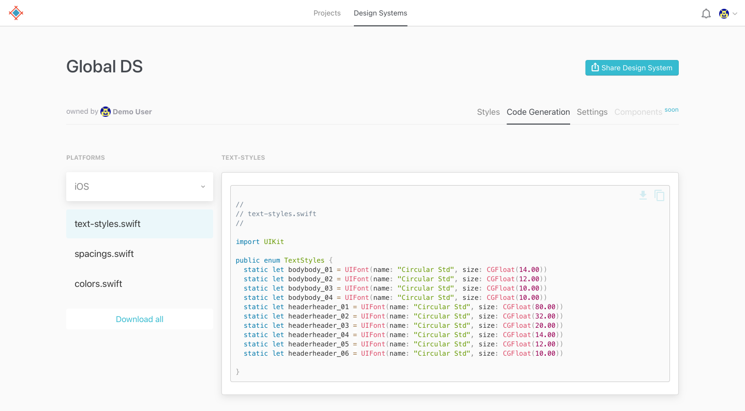
Task: Open the user avatar menu in header
Action: click(724, 14)
